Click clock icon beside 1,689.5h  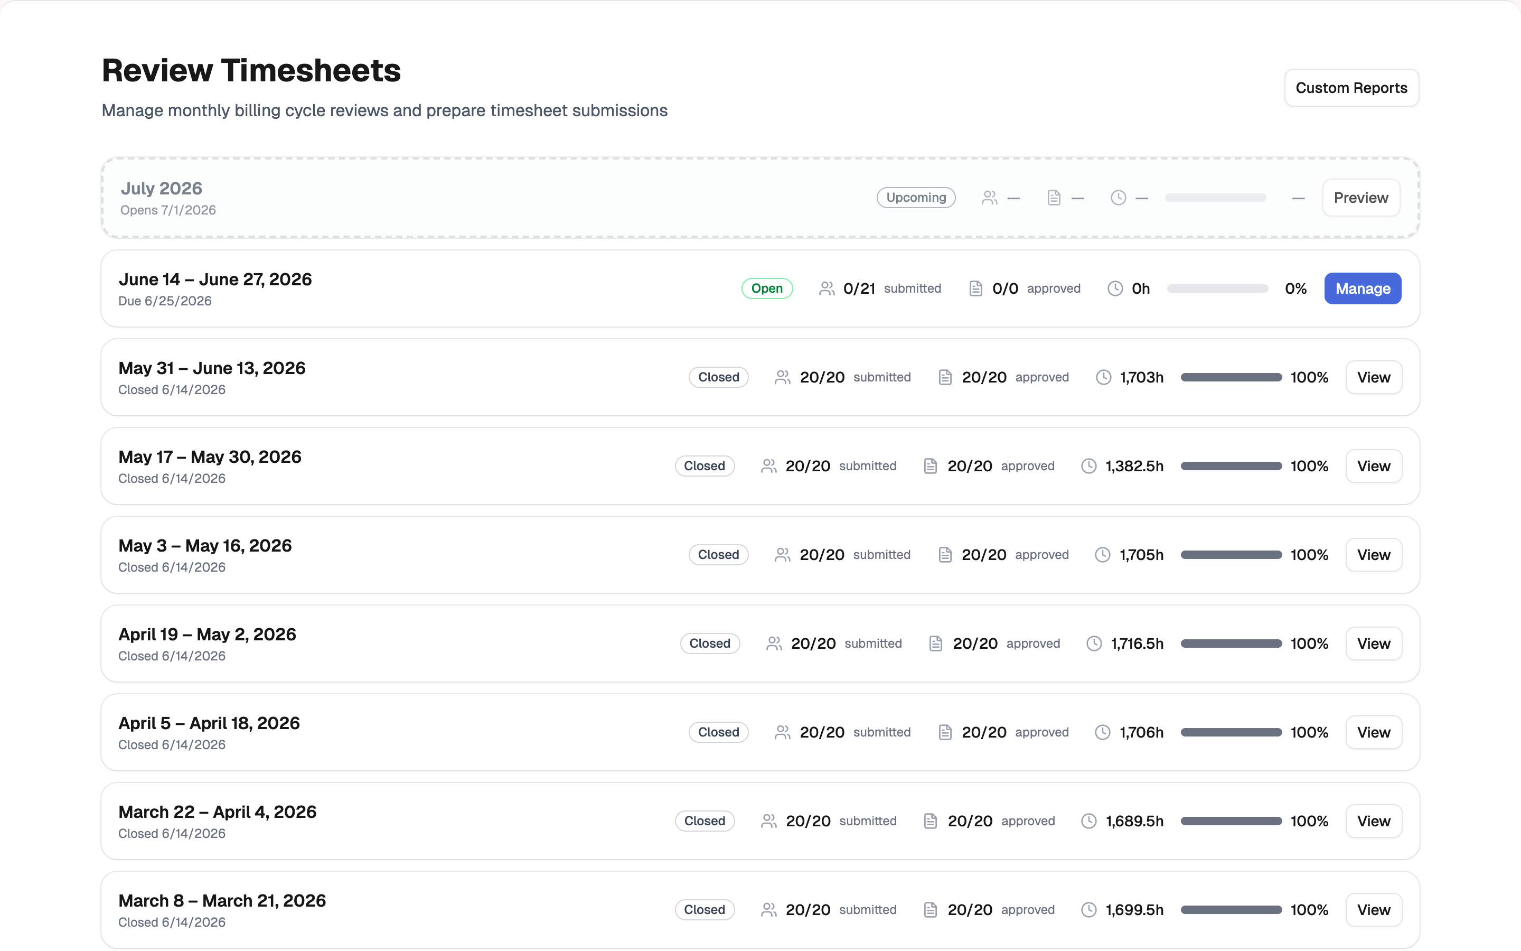click(1089, 821)
